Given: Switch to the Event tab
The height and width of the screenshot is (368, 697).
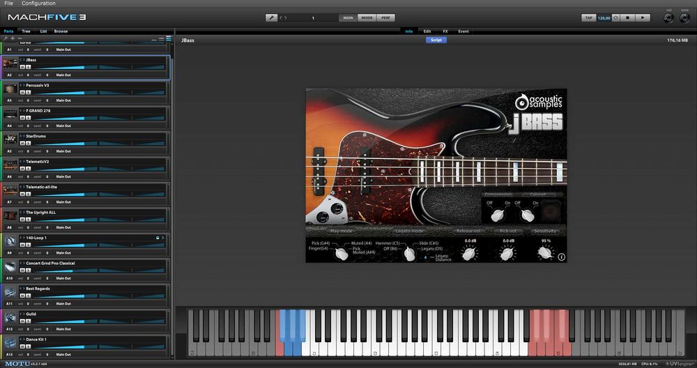Looking at the screenshot, I should coord(464,31).
